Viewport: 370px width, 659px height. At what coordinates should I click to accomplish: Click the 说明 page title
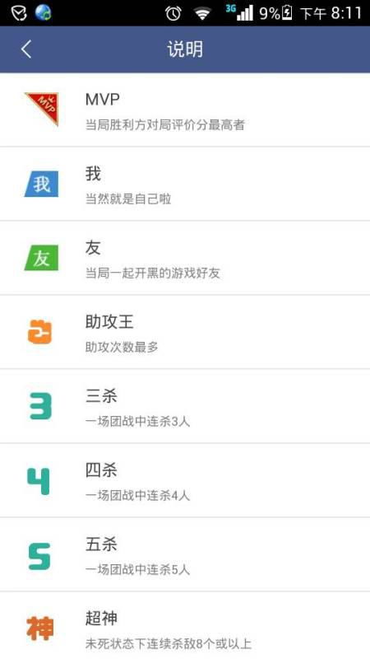tap(185, 49)
